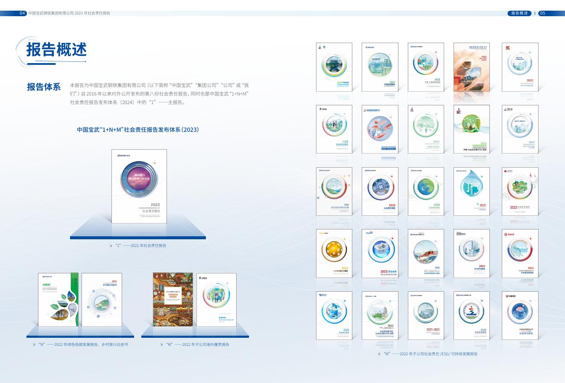Select the heading 中国宝武“1+N+M”社会责任报告发布体系（2023）
Screen dimensions: 565x383
[138, 129]
